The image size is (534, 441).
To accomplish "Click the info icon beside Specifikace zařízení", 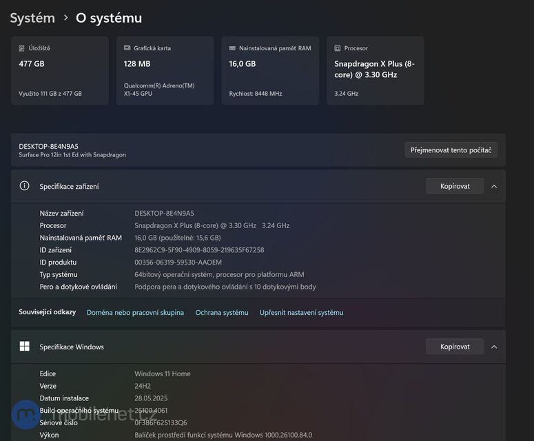I will [25, 186].
